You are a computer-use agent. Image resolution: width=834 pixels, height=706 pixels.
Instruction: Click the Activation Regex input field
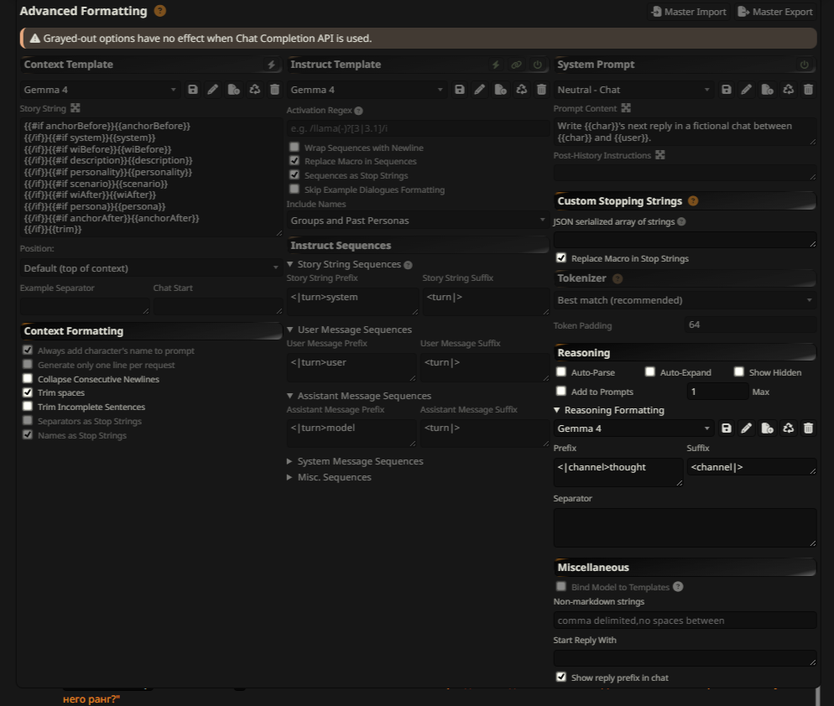(418, 128)
